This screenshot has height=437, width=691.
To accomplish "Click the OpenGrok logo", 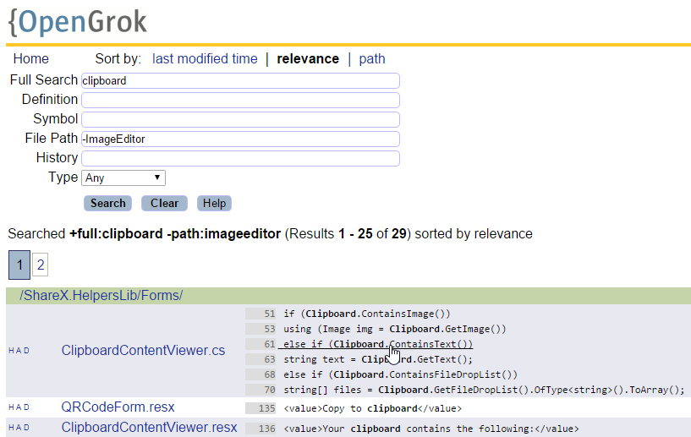I will tap(78, 22).
